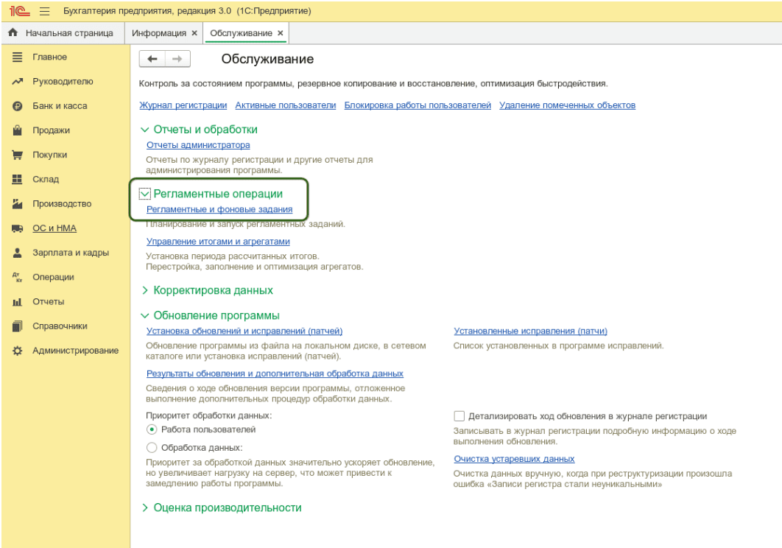Open Удаление помеченных объектов link

[567, 105]
